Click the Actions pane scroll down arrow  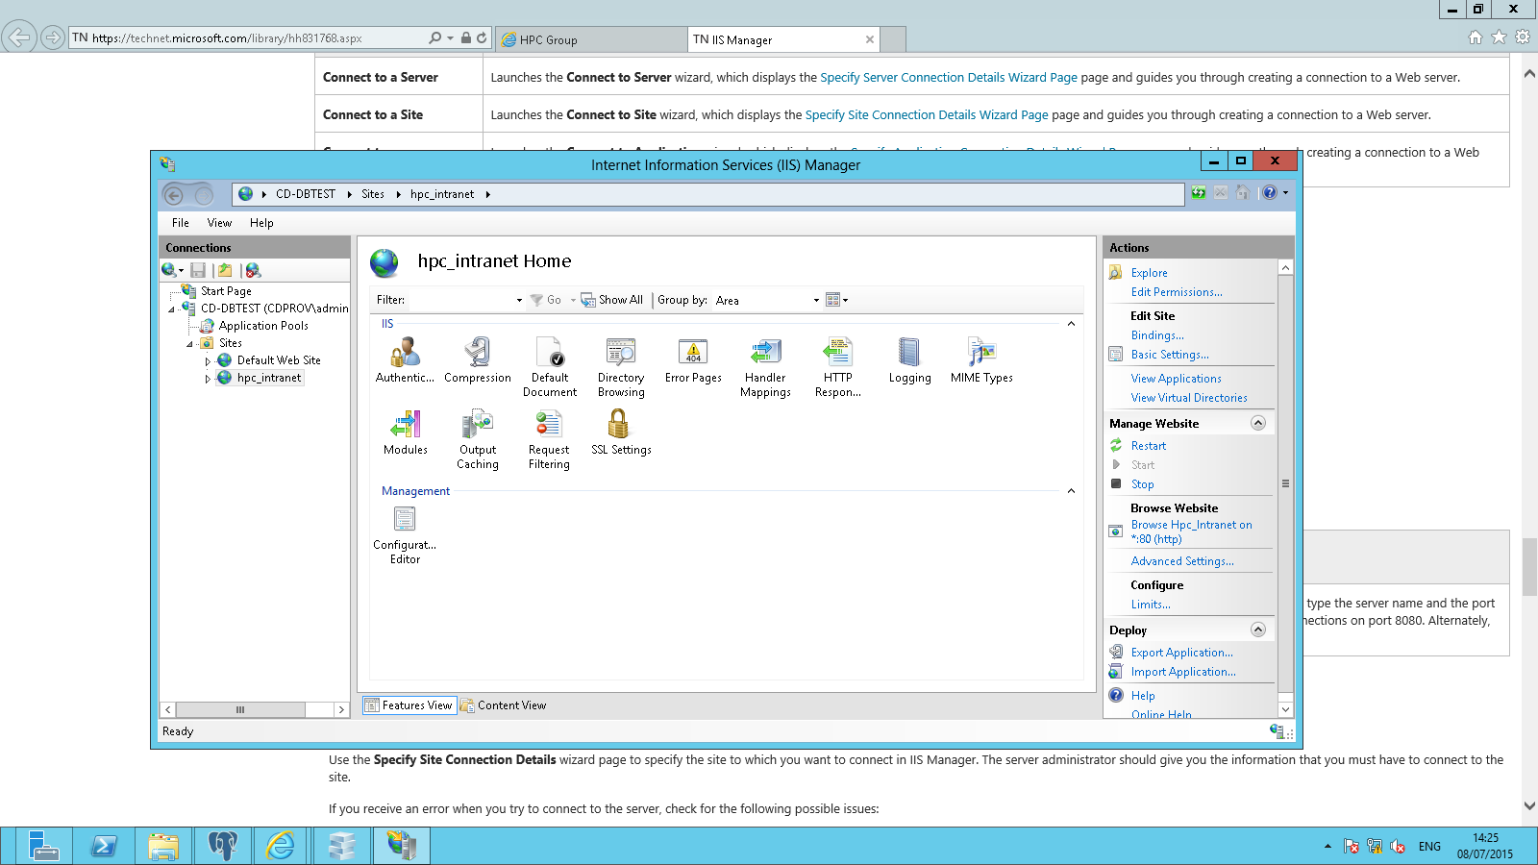point(1285,709)
